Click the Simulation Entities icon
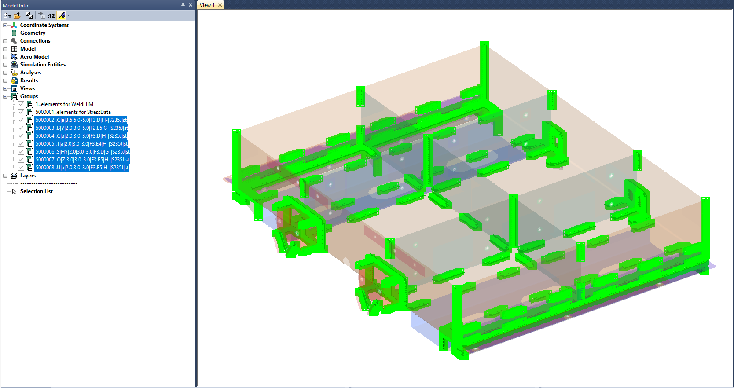 (14, 65)
